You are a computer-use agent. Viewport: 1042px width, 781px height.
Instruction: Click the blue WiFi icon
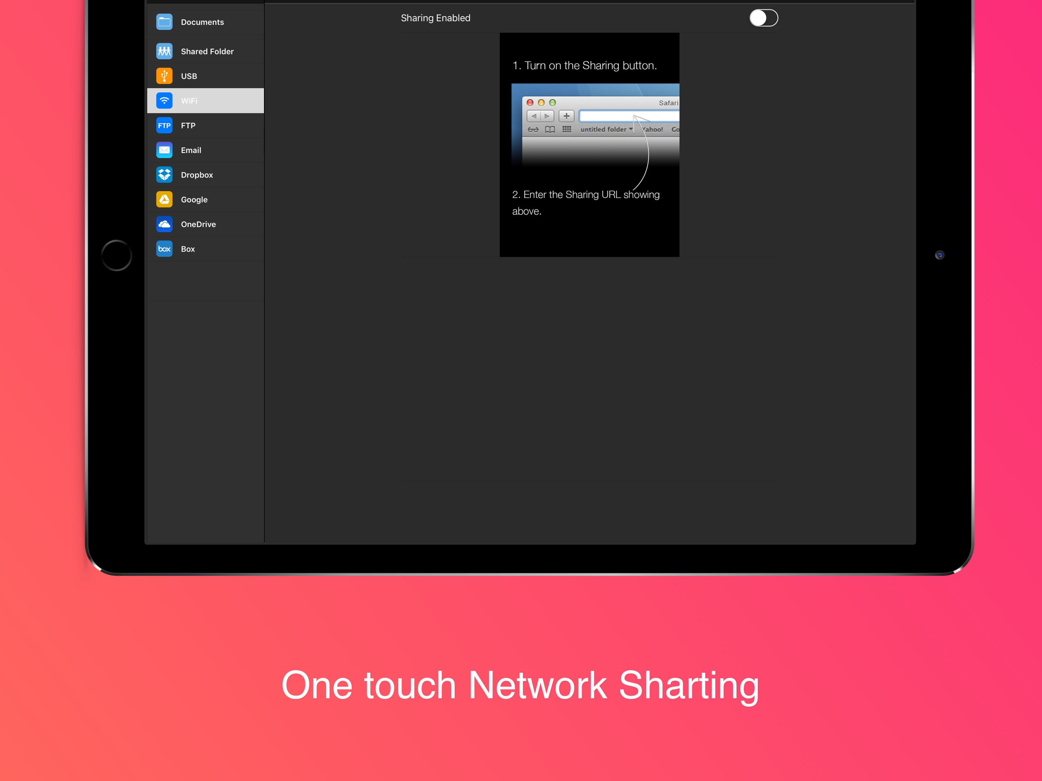164,101
